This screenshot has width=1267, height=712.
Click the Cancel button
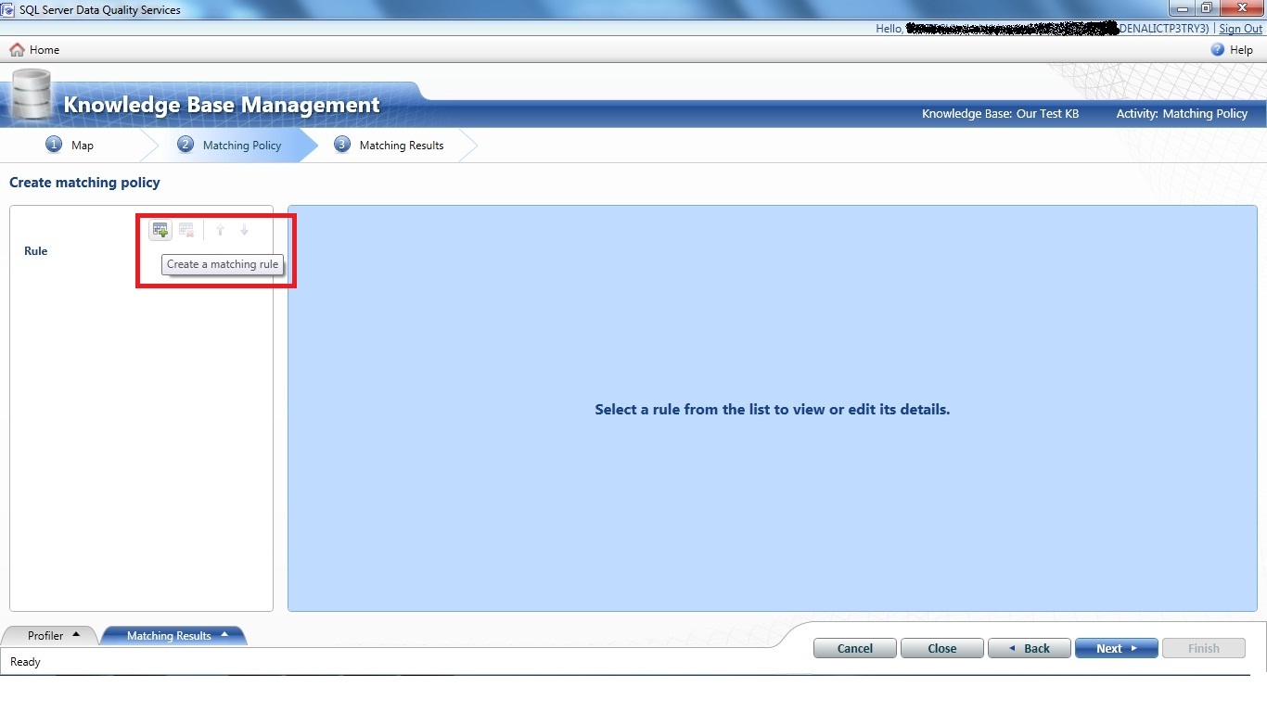click(855, 648)
